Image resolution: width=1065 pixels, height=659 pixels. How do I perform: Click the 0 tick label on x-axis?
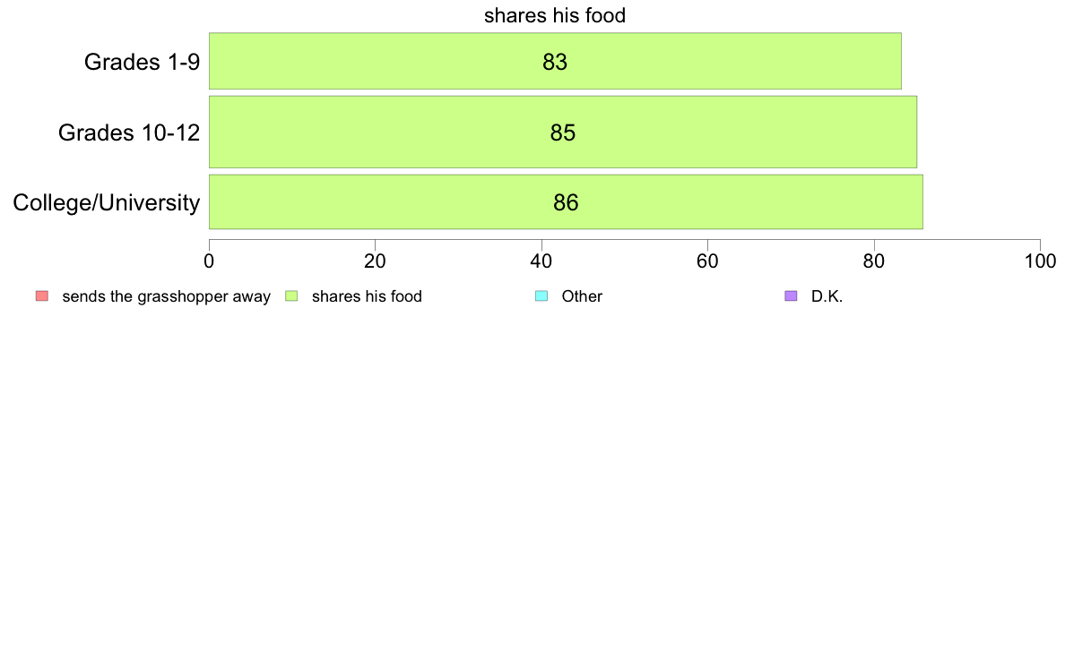tap(209, 261)
